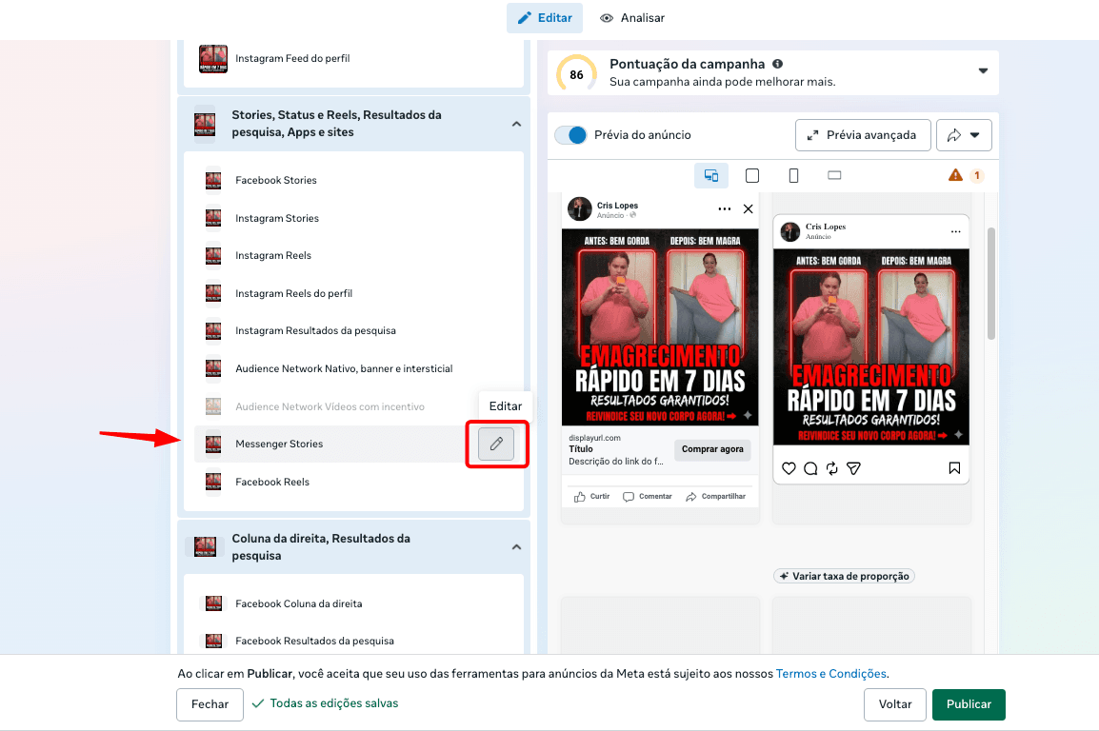The image size is (1099, 731).
Task: Select the Editar tab at the top
Action: [x=544, y=17]
